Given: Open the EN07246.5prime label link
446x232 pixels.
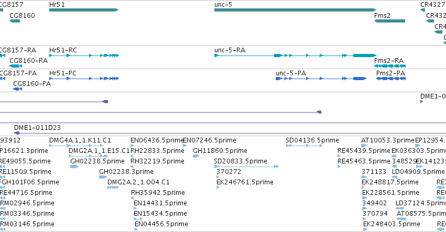Looking at the screenshot, I should click(x=210, y=140).
